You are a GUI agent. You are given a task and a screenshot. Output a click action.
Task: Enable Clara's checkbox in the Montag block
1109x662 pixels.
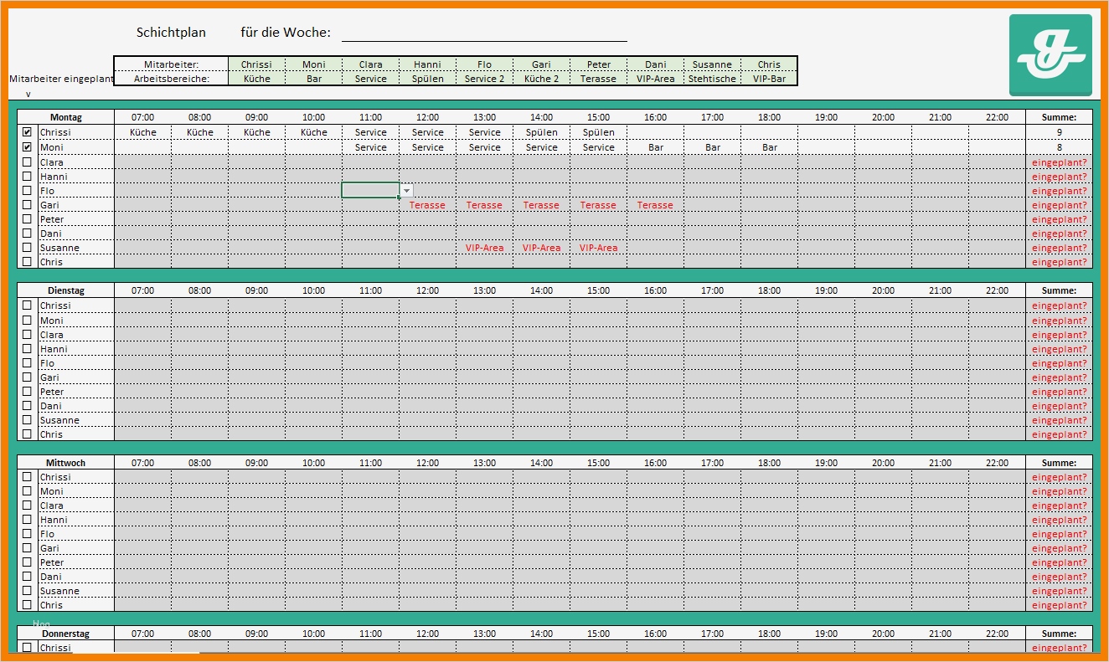click(x=26, y=161)
